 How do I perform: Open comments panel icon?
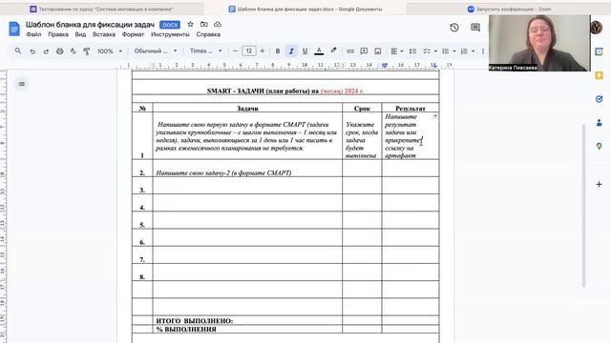pos(475,28)
